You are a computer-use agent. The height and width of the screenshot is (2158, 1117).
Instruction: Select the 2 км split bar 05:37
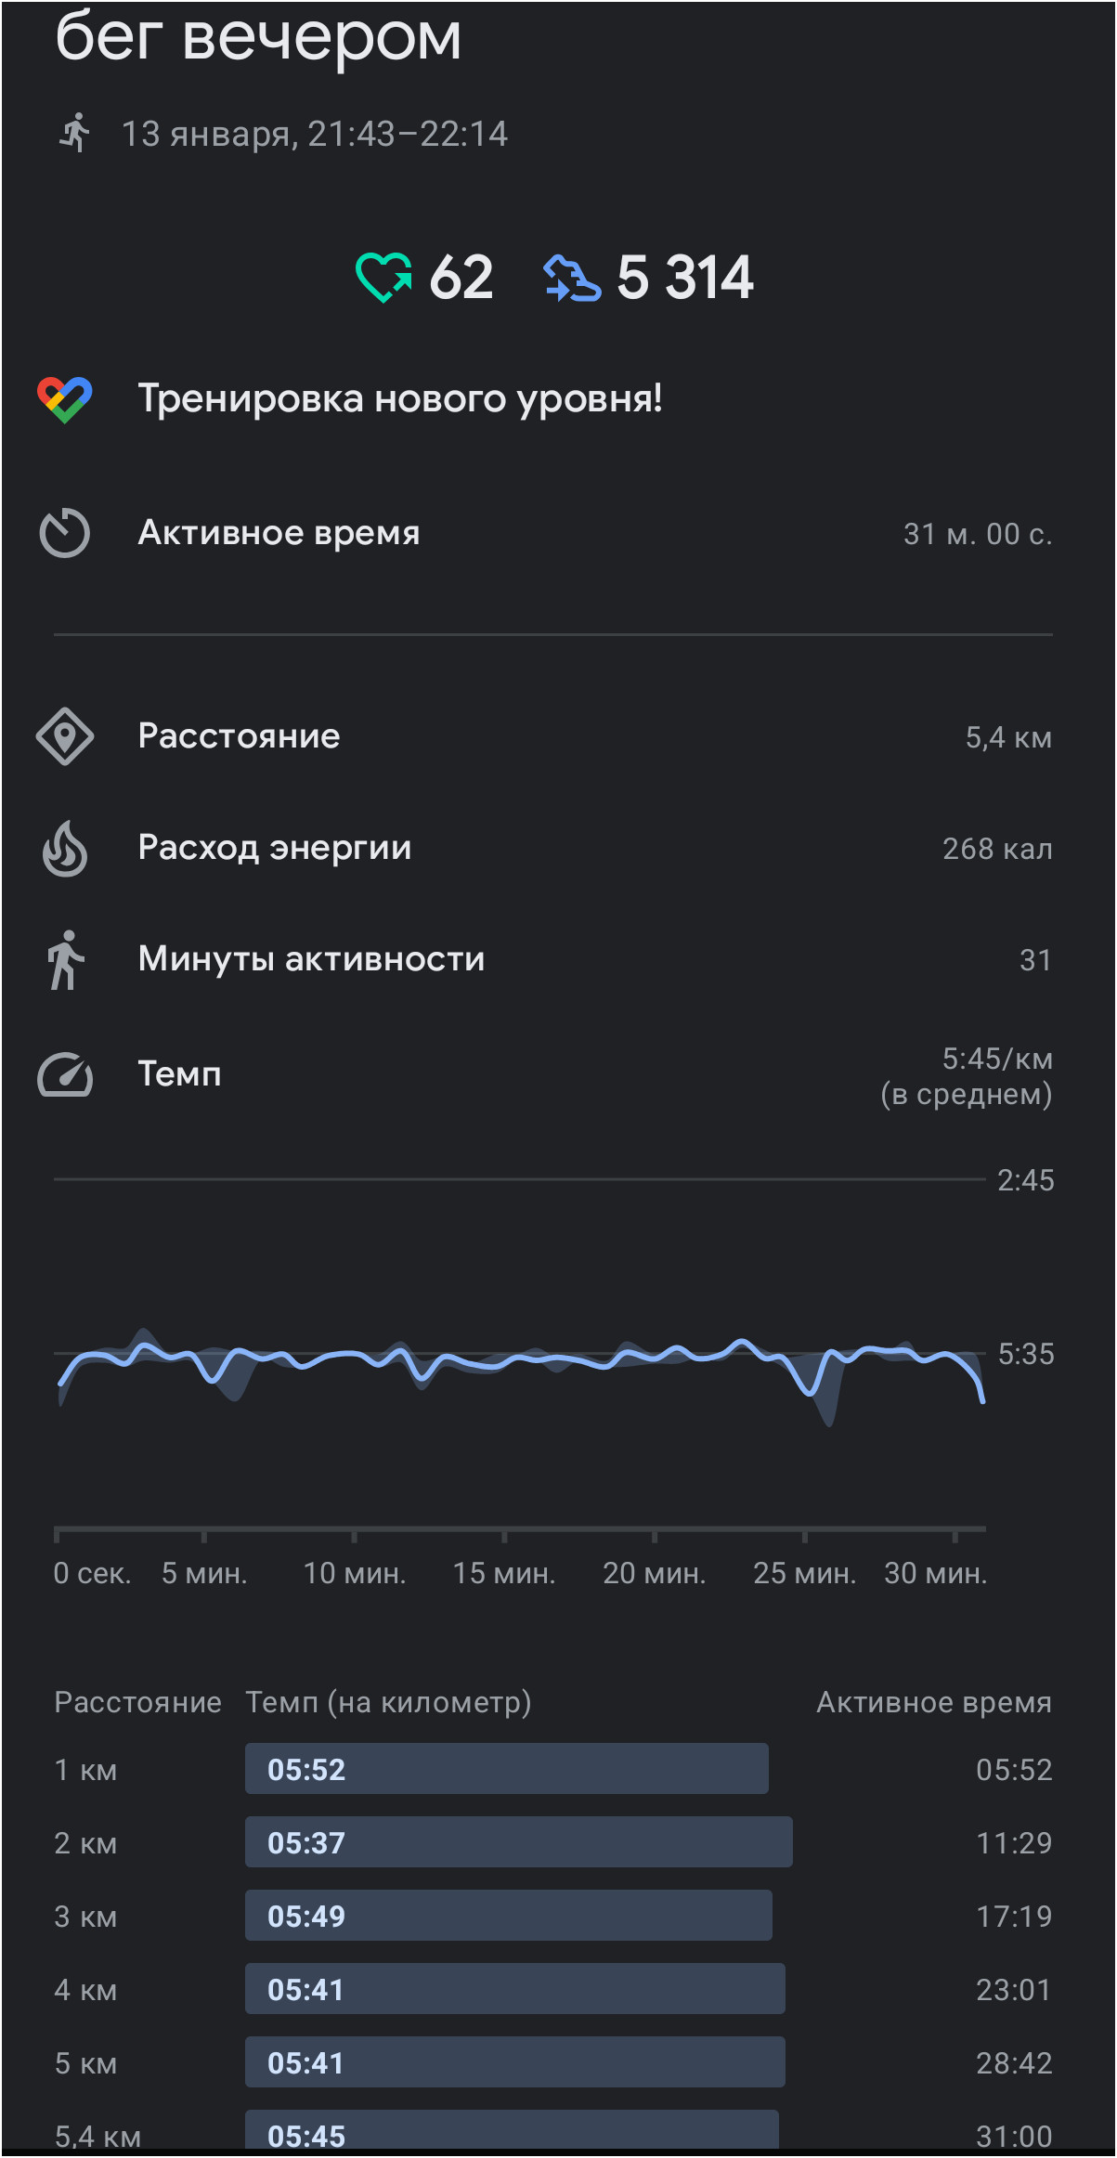(x=518, y=1842)
